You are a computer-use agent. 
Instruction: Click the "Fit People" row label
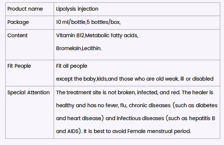[19, 66]
